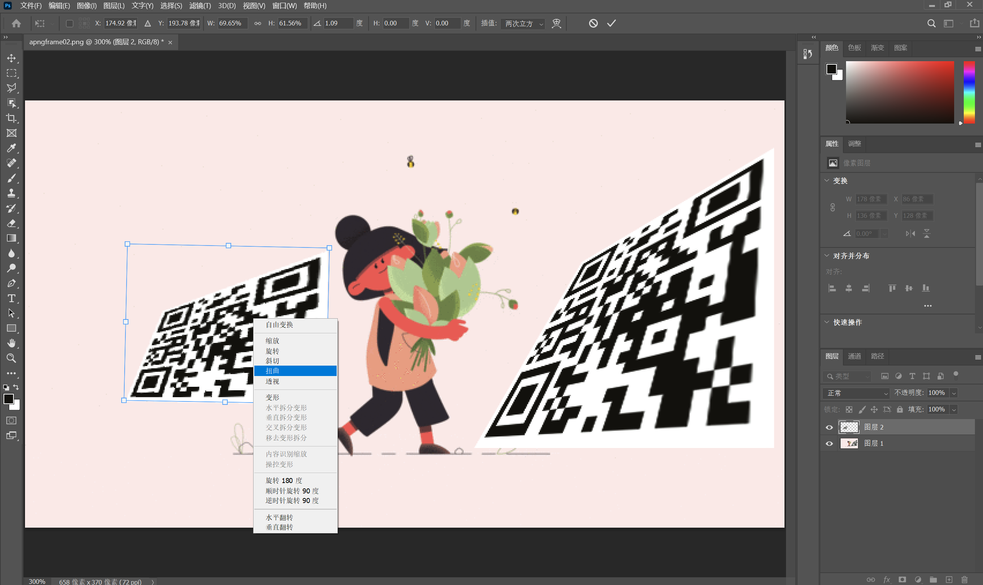983x585 pixels.
Task: Toggle width-height link in options bar
Action: pyautogui.click(x=258, y=23)
